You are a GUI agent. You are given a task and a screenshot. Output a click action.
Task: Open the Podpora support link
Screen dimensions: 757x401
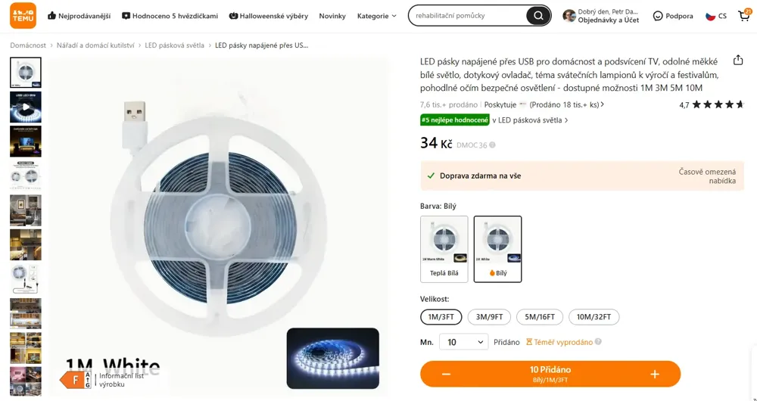pyautogui.click(x=672, y=16)
